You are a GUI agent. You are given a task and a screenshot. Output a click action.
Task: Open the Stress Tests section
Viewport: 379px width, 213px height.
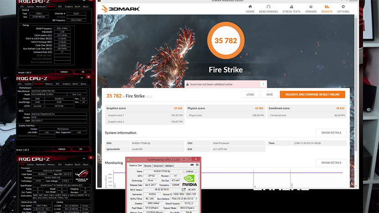tap(291, 9)
